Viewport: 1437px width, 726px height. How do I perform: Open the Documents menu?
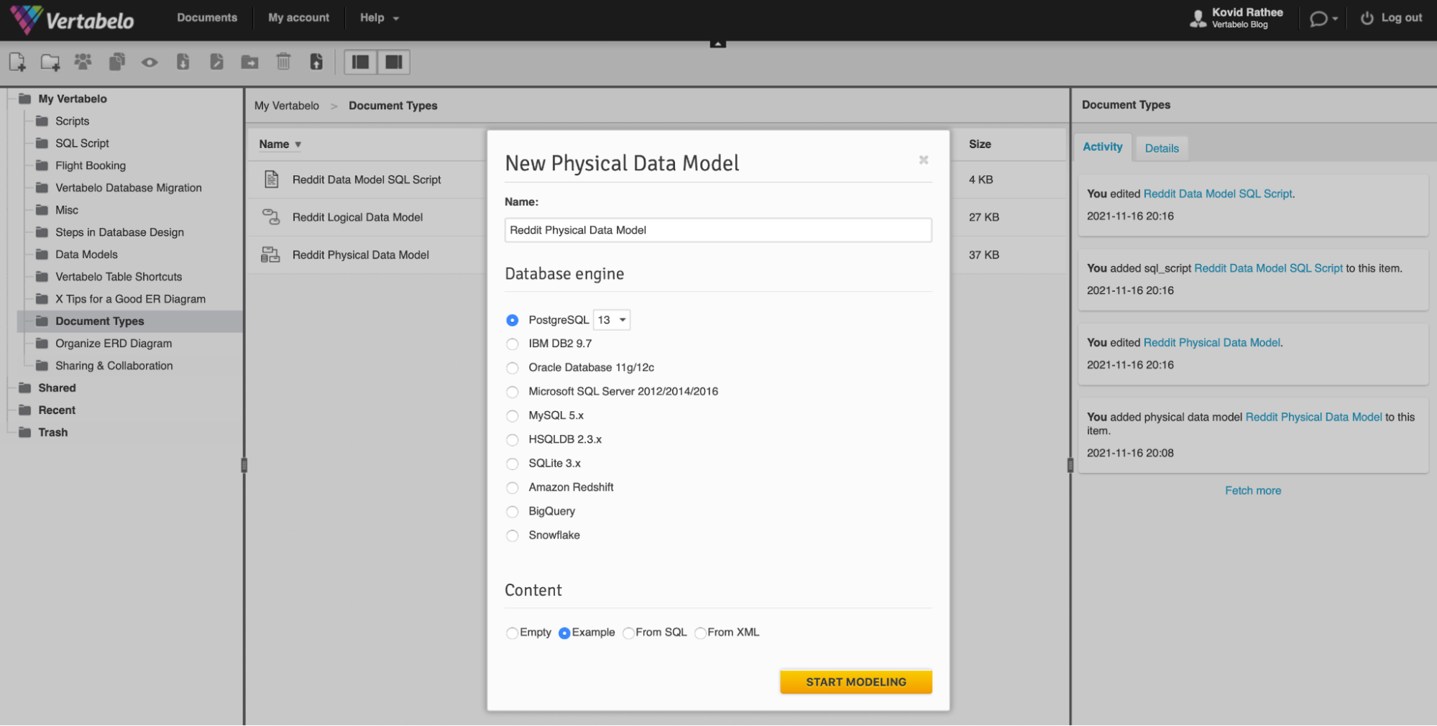coord(207,17)
